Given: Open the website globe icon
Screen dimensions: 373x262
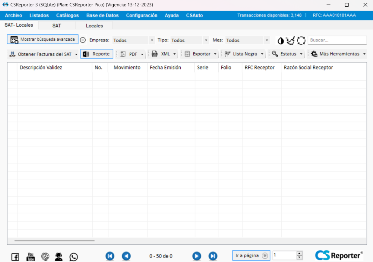Looking at the screenshot, I should (x=45, y=256).
